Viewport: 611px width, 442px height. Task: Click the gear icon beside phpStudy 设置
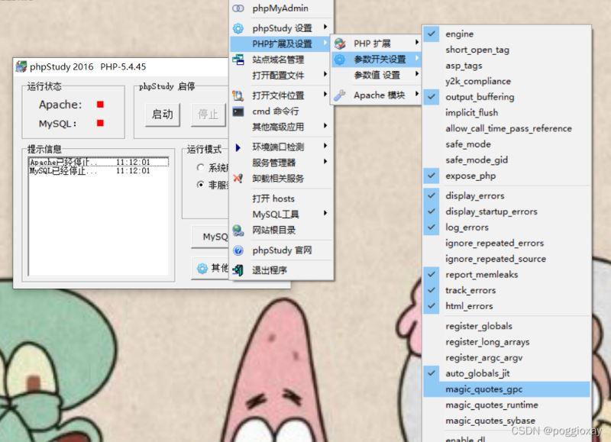click(238, 28)
